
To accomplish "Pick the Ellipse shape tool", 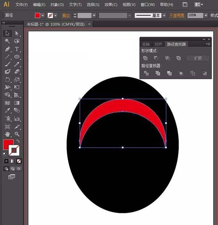I will pos(17,57).
